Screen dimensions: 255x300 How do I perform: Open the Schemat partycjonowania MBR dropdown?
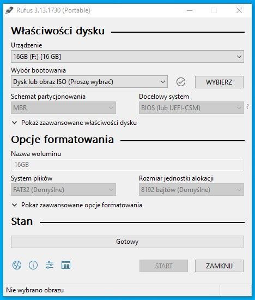pos(63,107)
